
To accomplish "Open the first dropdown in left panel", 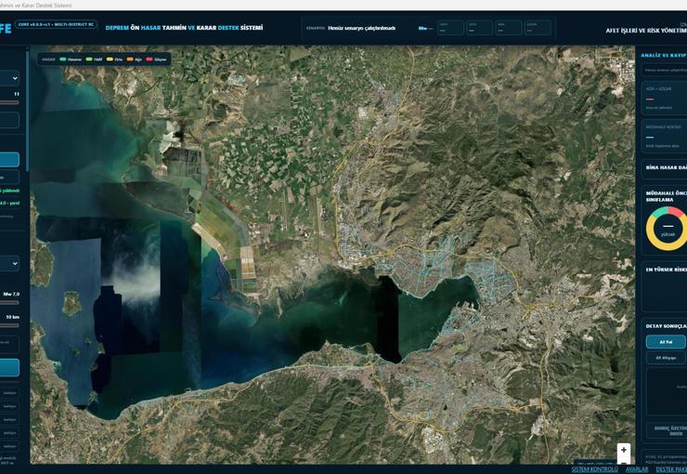I will tap(9, 78).
